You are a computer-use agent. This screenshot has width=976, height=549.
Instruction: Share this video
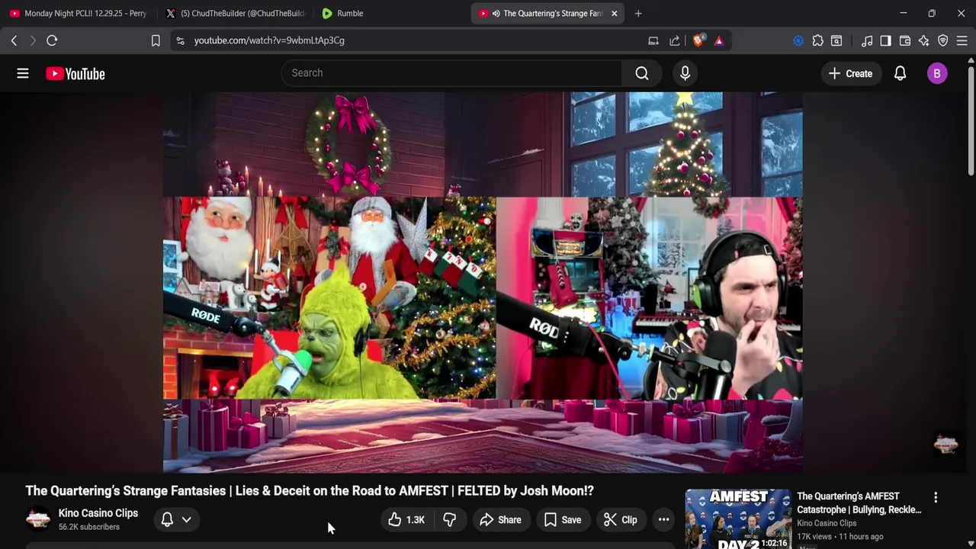click(501, 519)
